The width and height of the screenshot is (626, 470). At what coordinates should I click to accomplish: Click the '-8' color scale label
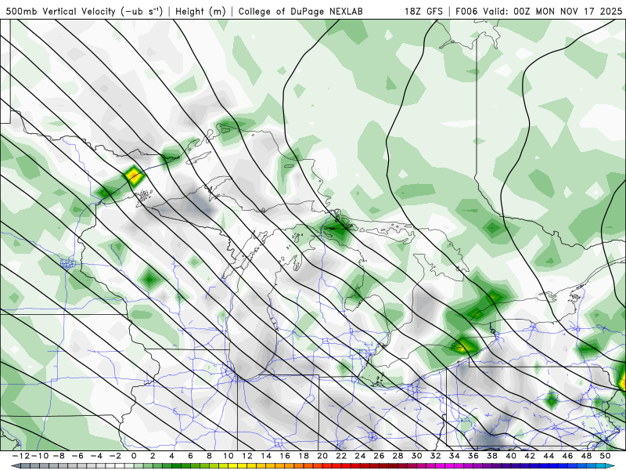coord(59,456)
